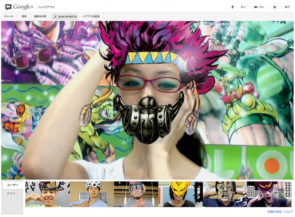Select the last participant with purple hat
295x217 pixels.
click(x=269, y=194)
